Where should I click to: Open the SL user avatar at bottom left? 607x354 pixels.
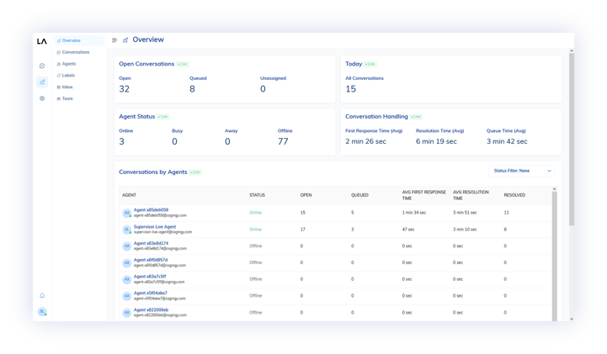[x=42, y=311]
